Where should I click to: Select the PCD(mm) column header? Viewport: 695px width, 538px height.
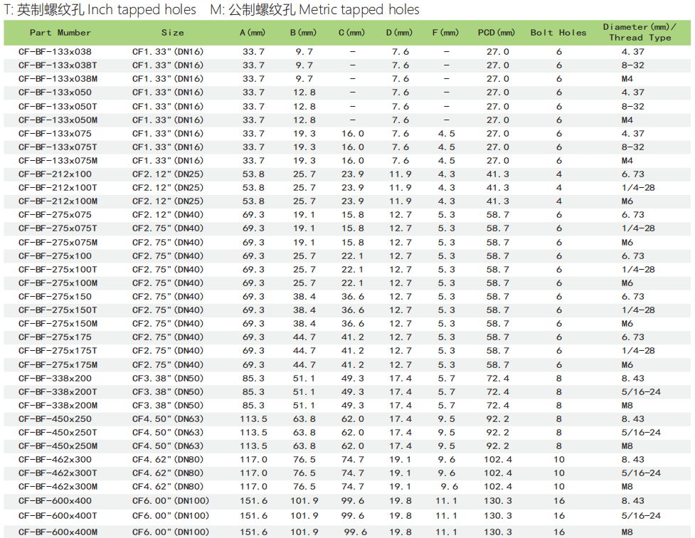pos(497,33)
